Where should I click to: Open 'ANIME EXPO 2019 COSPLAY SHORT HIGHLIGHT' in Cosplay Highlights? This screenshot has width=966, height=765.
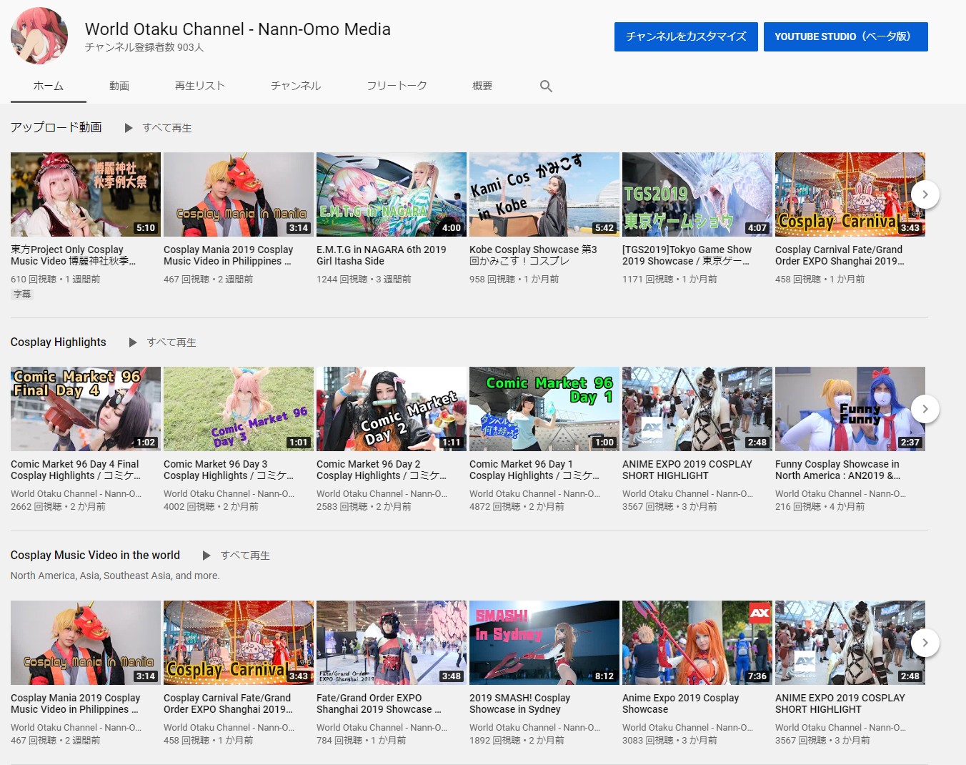pyautogui.click(x=687, y=470)
